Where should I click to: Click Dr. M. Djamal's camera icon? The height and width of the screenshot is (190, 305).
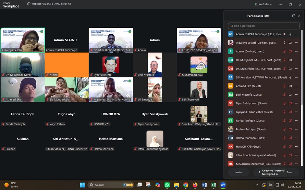[x=290, y=60]
